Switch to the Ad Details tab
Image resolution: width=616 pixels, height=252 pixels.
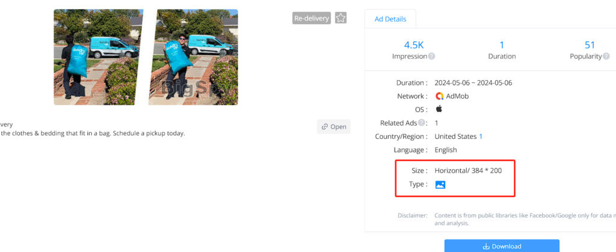390,19
